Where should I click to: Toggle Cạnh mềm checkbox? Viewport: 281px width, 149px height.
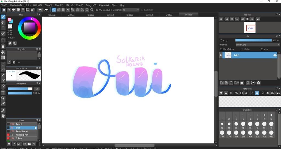[x=142, y=10]
